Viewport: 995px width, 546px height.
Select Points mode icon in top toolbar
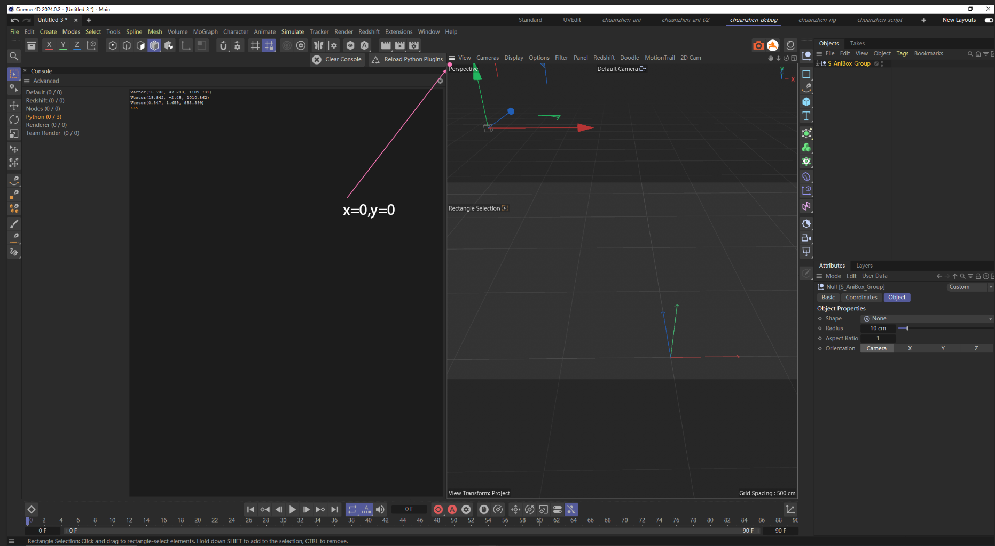(x=113, y=45)
